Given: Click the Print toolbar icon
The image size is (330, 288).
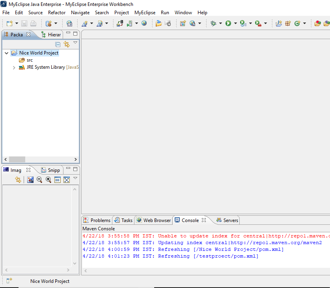Looking at the screenshot, I should [x=33, y=23].
